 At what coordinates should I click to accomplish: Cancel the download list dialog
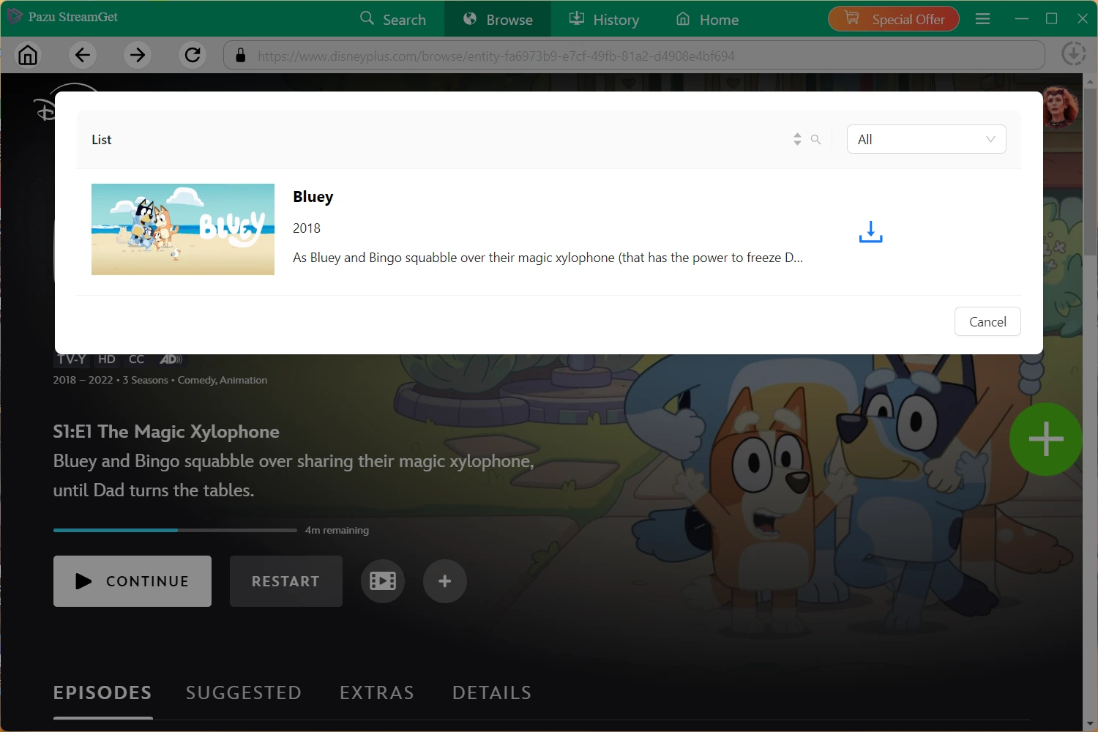click(987, 321)
